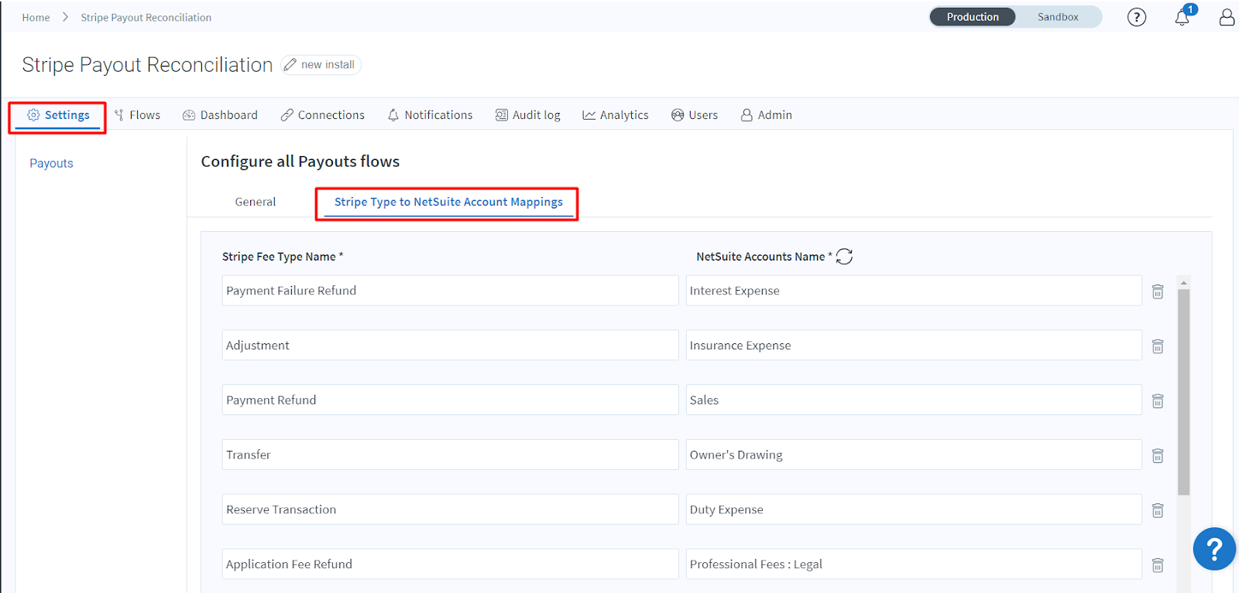Delete the Application Fee Refund mapping row
Viewport: 1239px width, 593px height.
(1158, 566)
